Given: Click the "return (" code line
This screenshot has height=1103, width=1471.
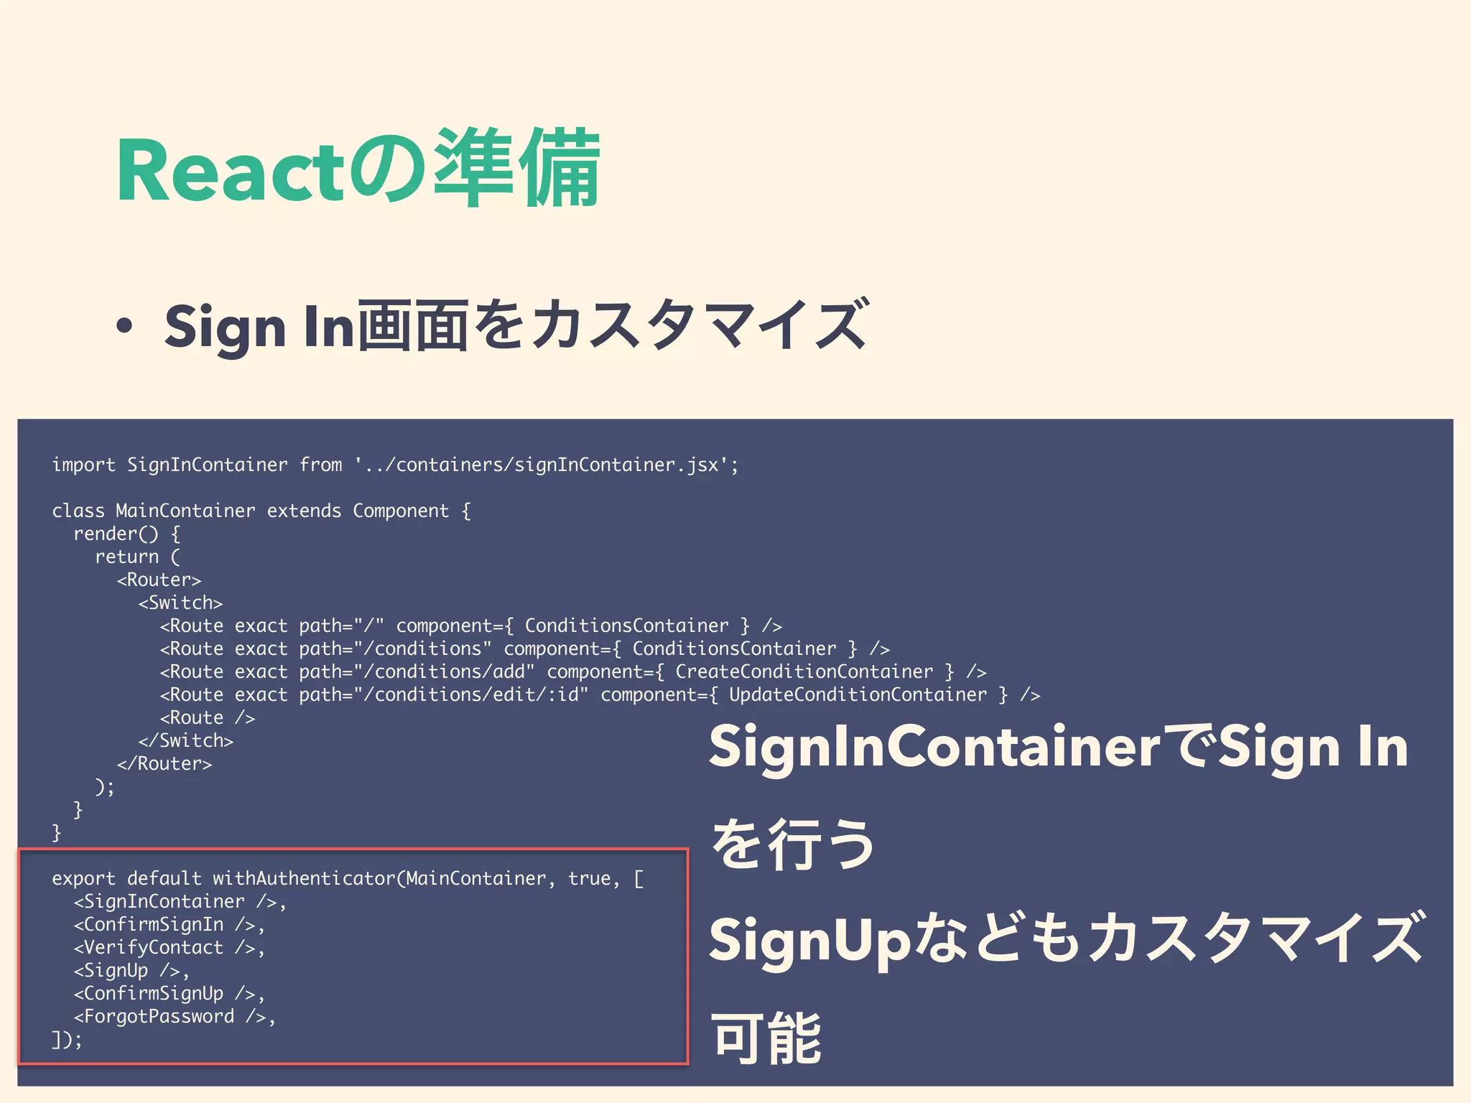Looking at the screenshot, I should [138, 557].
